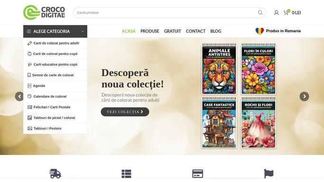This screenshot has width=324, height=182.
Task: Click the Descoperă noua colecție! heading
Action: 132,78
